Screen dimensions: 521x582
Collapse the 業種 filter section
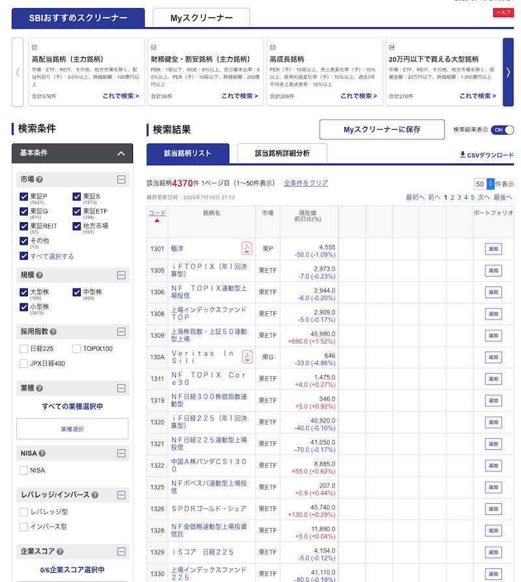121,388
